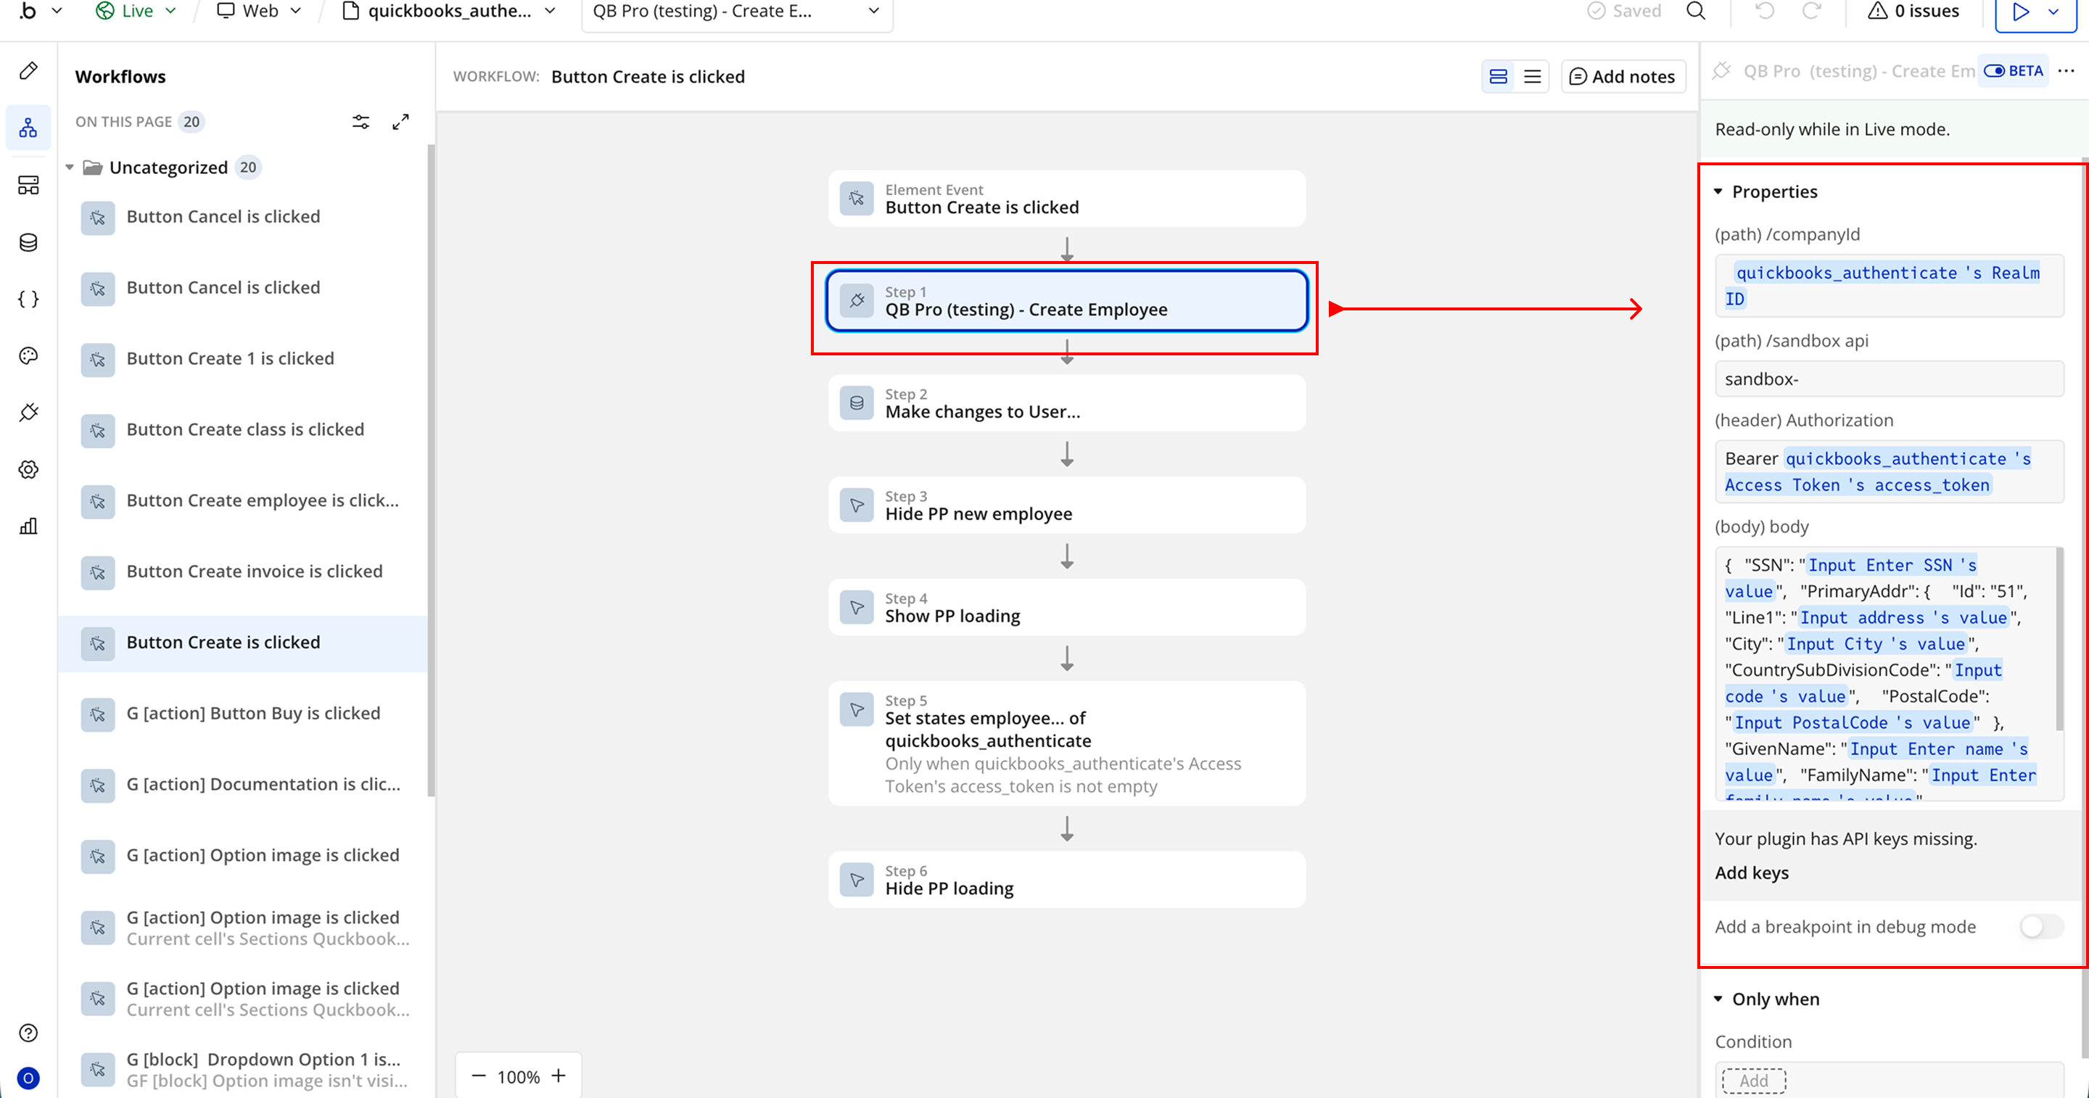Open the Styles palette icon
This screenshot has width=2089, height=1098.
pos(28,355)
